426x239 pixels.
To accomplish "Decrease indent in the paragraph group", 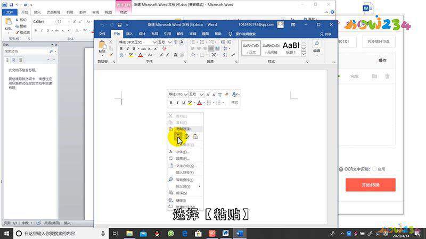I will pos(223,42).
